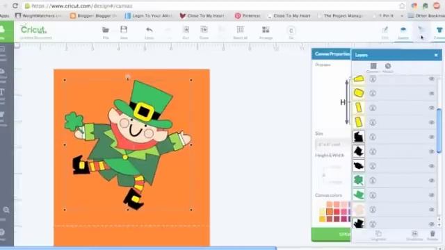
Task: Open the Other Bookmarks folder
Action: click(426, 16)
